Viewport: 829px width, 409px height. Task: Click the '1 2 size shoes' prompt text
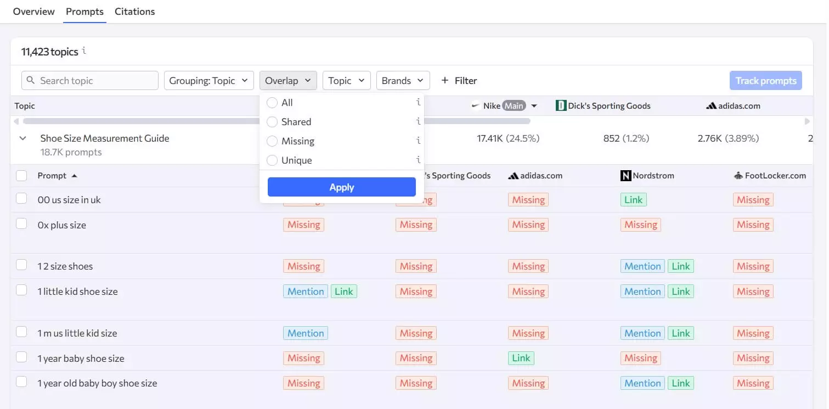pos(65,266)
